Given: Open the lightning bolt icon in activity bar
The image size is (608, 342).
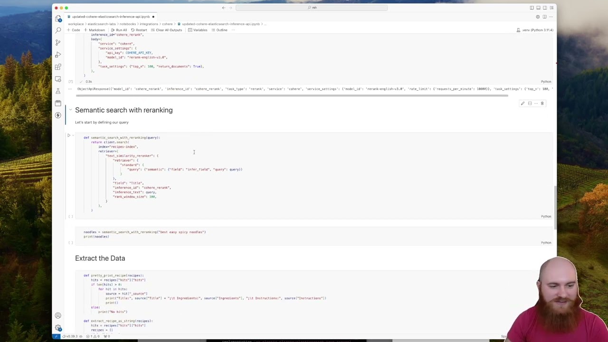Looking at the screenshot, I should [58, 115].
